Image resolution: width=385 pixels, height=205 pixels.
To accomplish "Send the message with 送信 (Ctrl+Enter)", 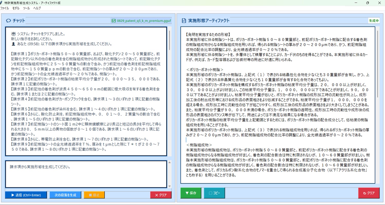I will pyautogui.click(x=26, y=195).
